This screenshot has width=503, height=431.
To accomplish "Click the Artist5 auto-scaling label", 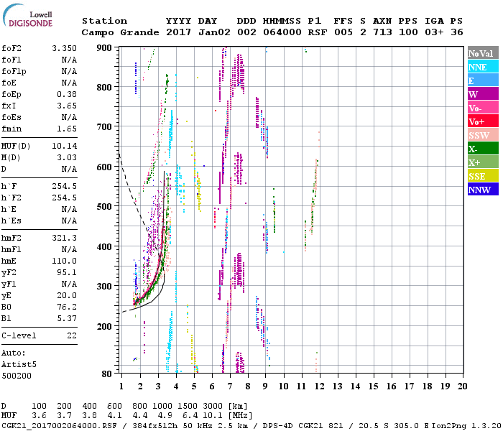I will click(18, 364).
